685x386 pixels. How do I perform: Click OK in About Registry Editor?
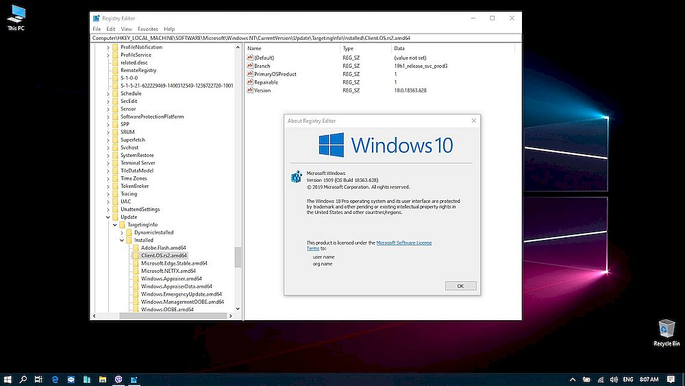460,286
